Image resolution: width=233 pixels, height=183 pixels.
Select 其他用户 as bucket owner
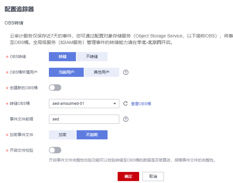102,72
